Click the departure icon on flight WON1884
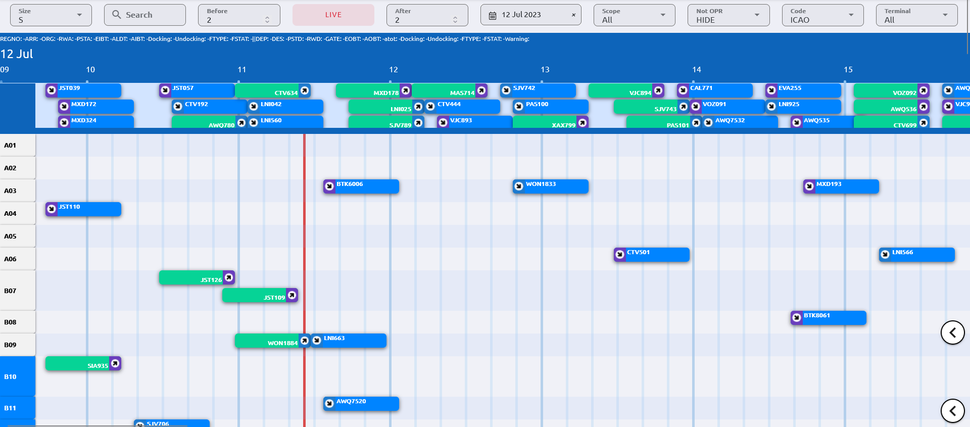970x427 pixels. click(x=305, y=341)
